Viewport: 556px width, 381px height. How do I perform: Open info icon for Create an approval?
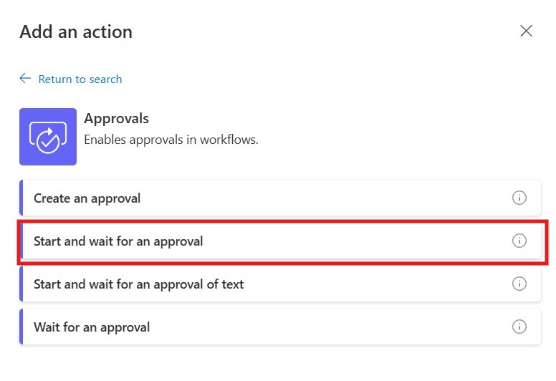click(x=519, y=198)
